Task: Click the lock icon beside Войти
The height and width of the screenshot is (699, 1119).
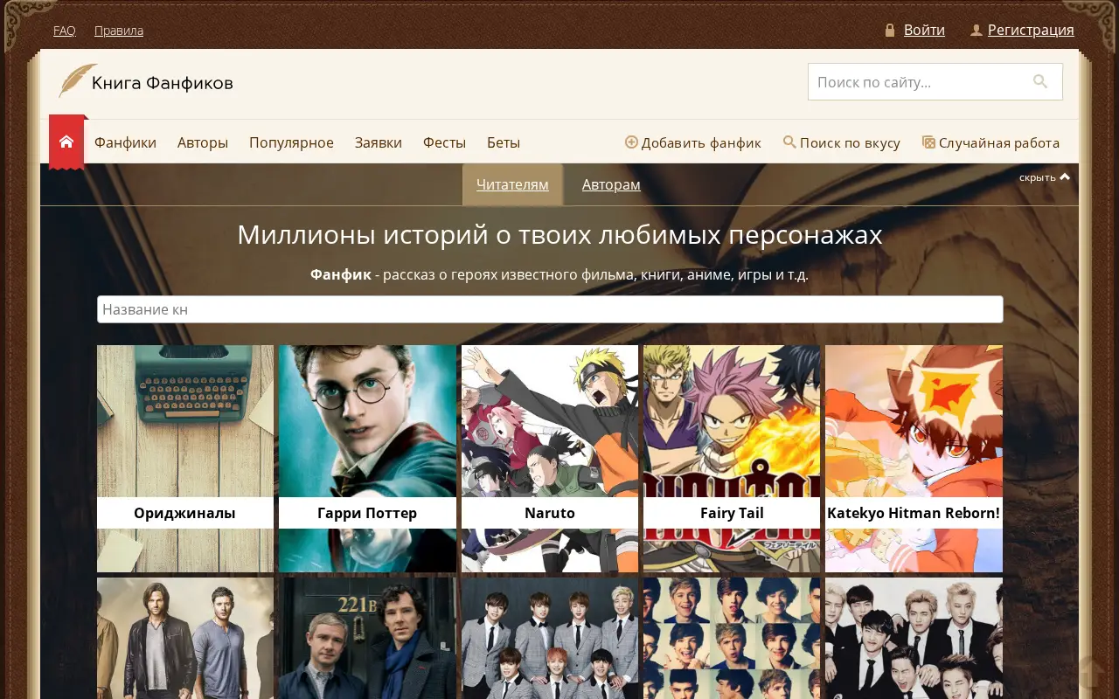Action: pyautogui.click(x=890, y=30)
